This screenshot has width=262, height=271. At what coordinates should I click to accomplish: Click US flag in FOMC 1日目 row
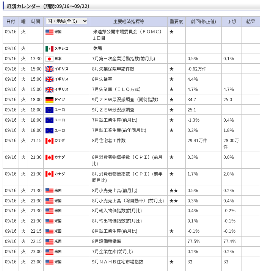[x=49, y=32]
